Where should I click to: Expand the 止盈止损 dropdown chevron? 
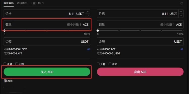(x=43, y=3)
